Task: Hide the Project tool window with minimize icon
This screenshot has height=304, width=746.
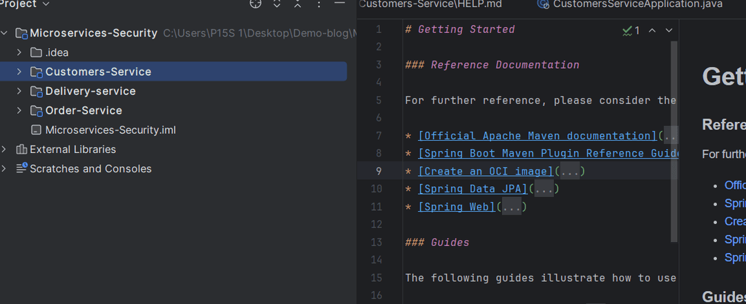Action: [339, 4]
